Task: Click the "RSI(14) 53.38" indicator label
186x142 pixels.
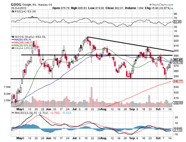Action: click(25, 11)
